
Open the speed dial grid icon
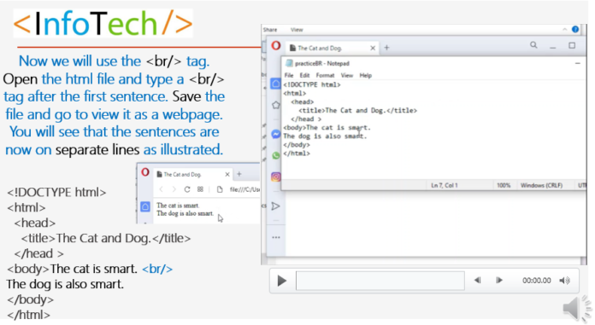(x=200, y=189)
